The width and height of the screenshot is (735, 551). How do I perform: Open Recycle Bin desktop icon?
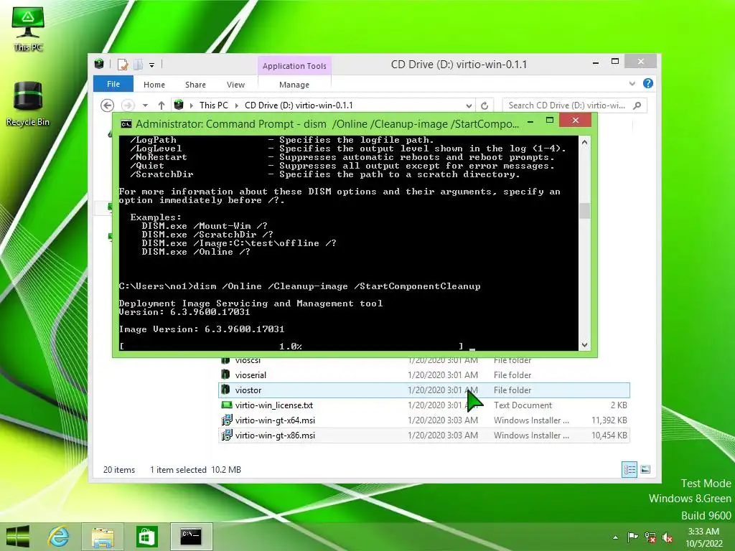click(28, 103)
